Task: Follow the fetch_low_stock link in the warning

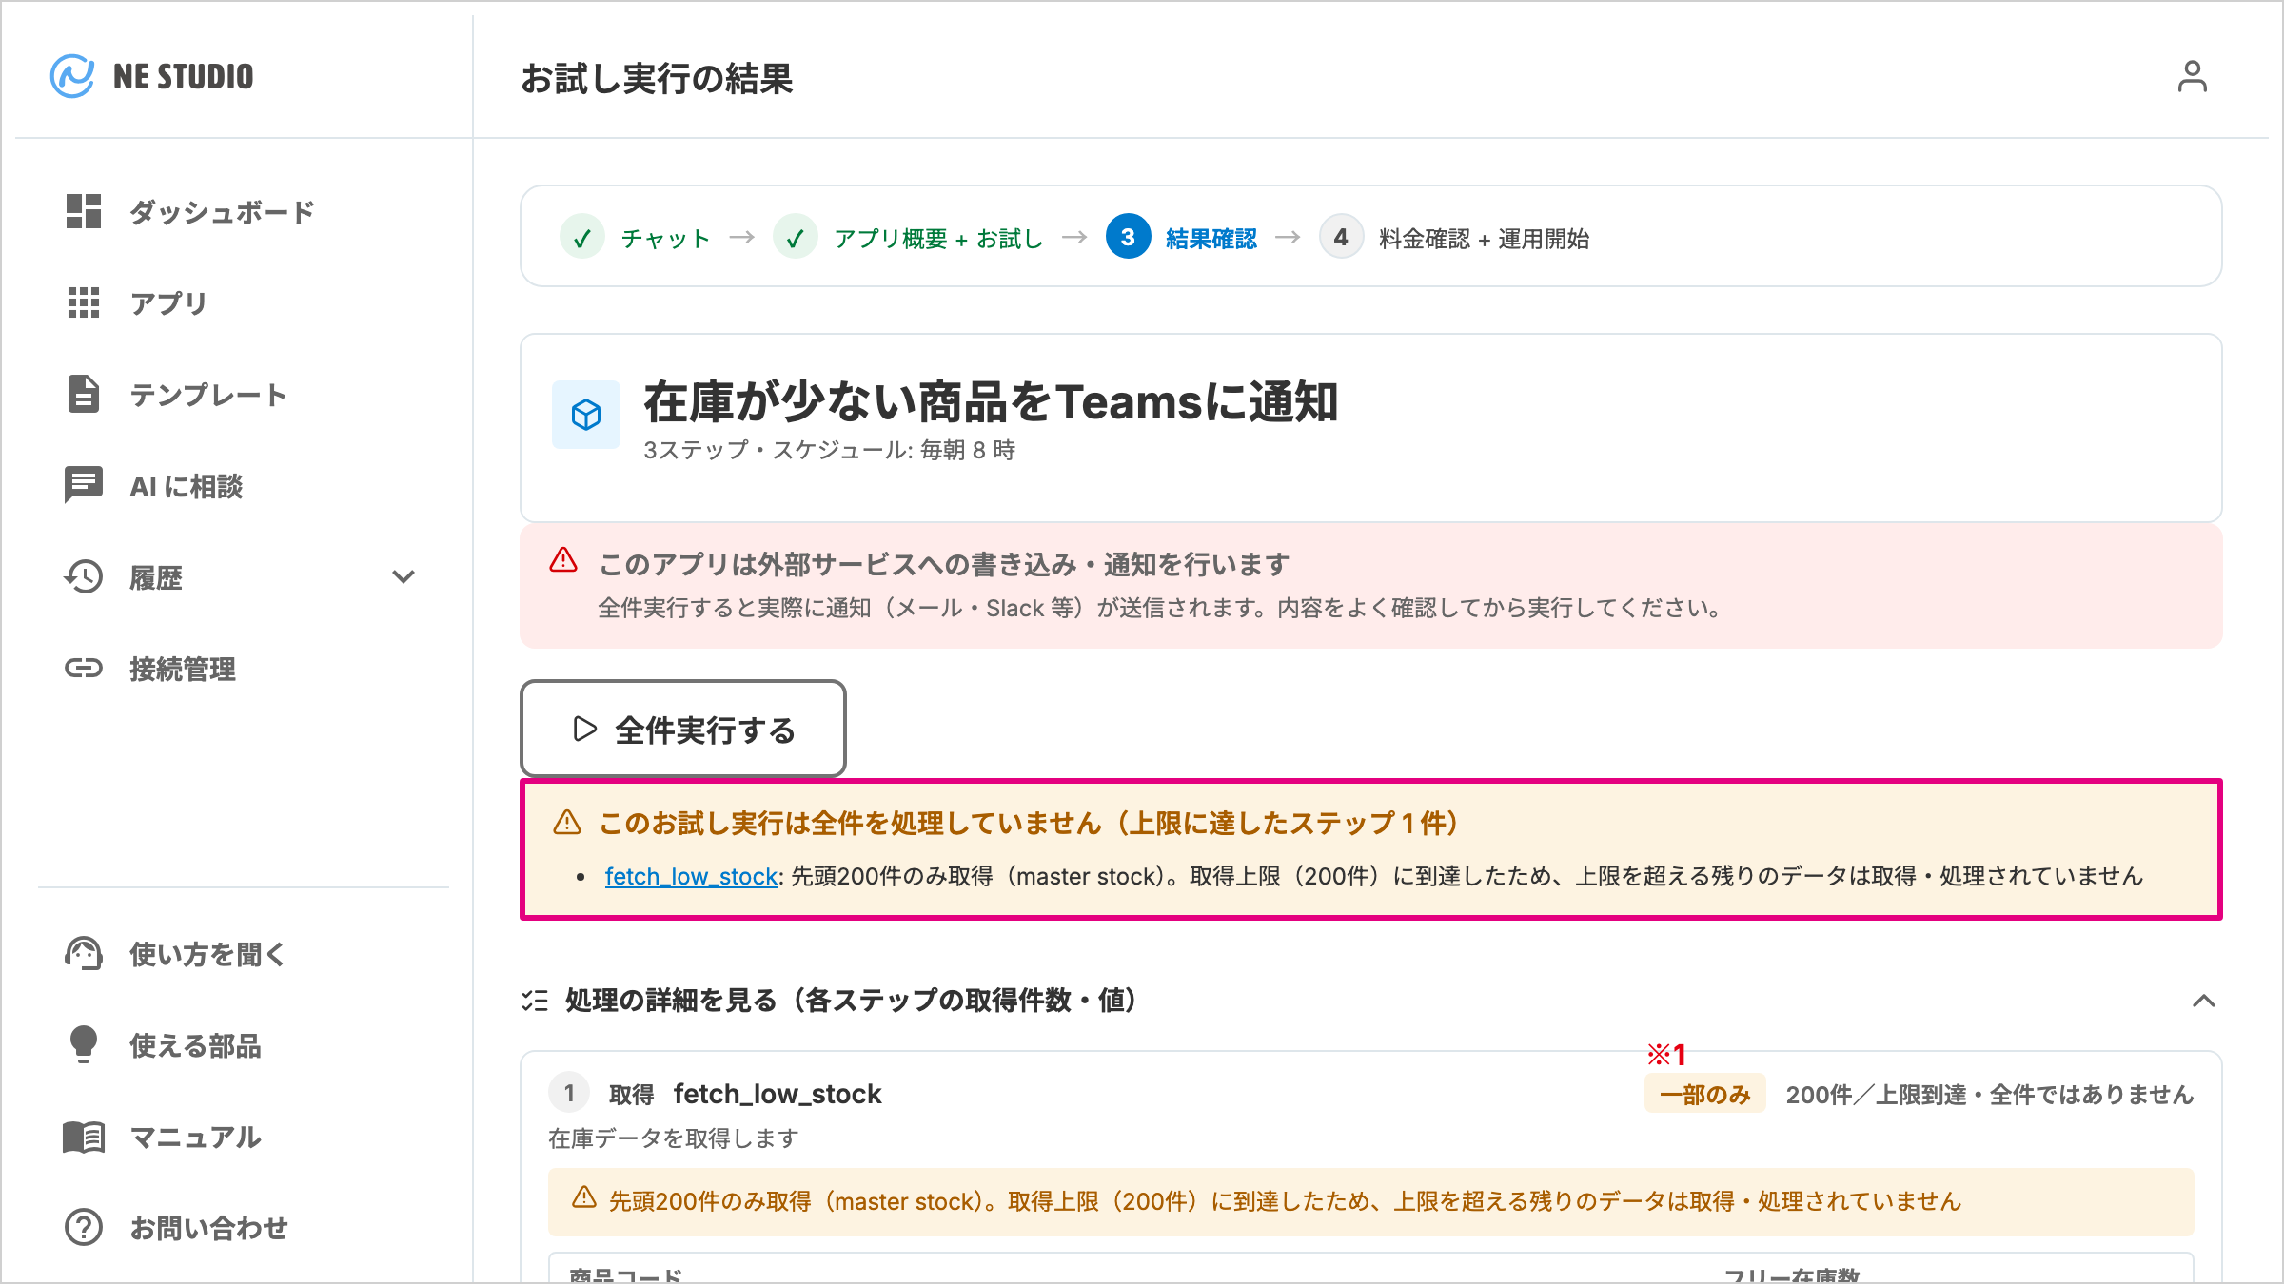Action: pos(691,876)
